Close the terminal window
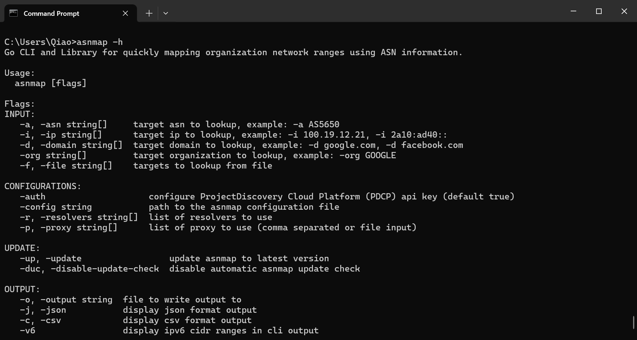This screenshot has height=340, width=637. pos(624,11)
